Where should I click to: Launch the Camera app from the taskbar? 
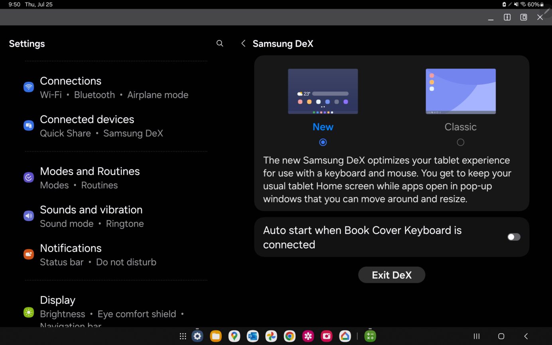pos(327,336)
